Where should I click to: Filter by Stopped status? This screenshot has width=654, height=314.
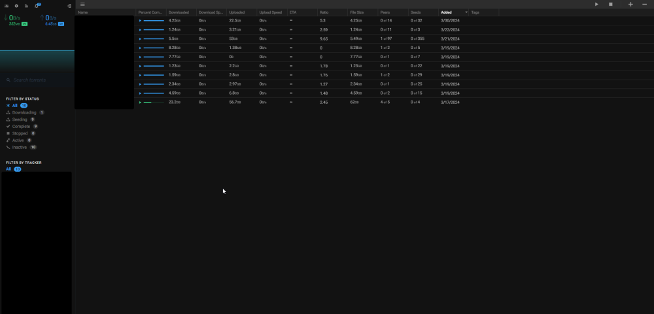point(21,133)
